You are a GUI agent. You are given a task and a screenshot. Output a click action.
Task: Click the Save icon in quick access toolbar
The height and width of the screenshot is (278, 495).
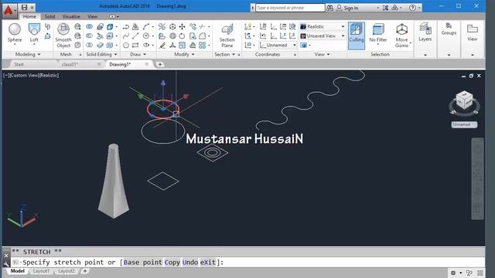[24, 7]
